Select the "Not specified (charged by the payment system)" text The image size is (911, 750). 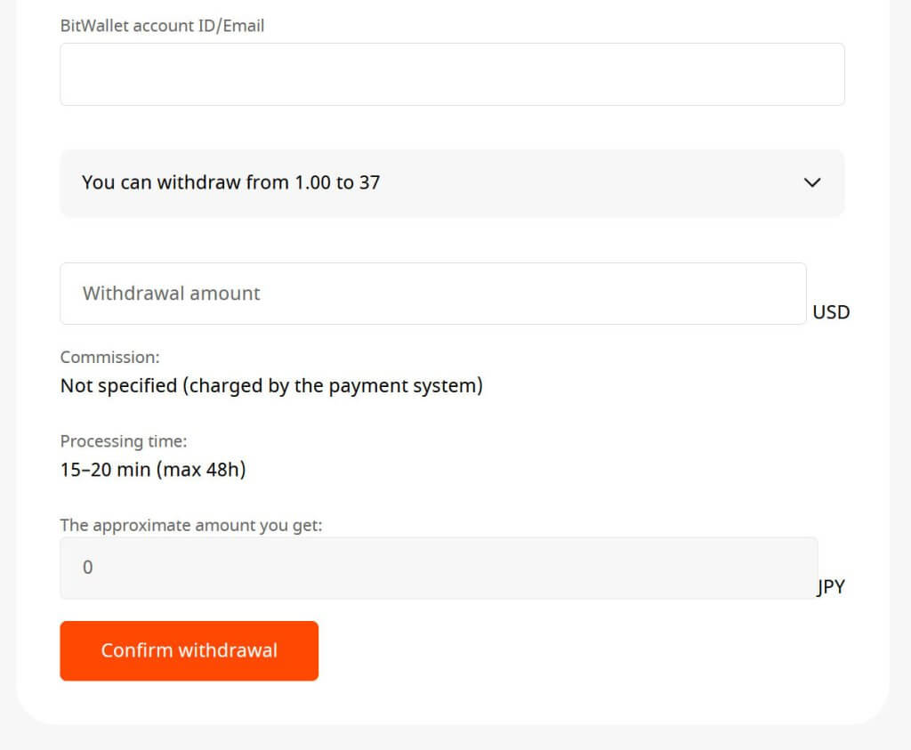coord(271,386)
